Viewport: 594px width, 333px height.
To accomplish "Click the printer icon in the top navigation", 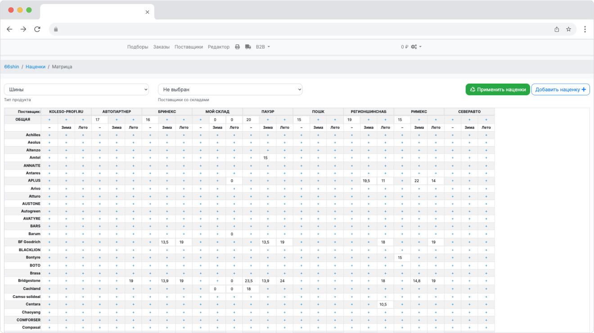I will click(237, 47).
